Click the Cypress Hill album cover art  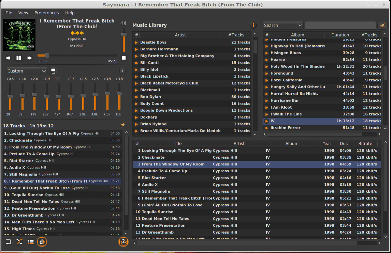19,35
